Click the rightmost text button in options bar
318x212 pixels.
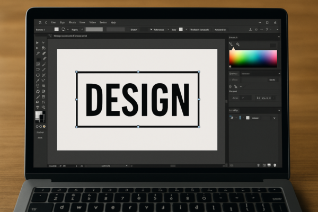[x=220, y=30]
